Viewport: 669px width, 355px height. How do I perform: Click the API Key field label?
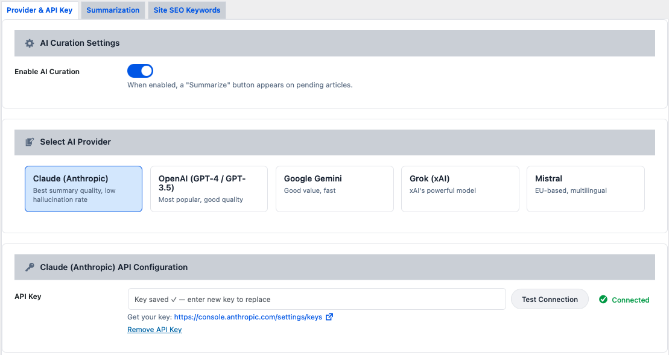28,296
